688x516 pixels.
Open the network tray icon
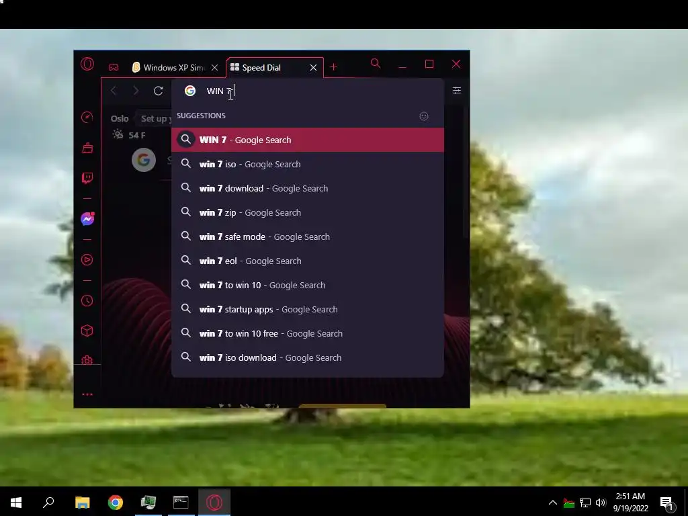pyautogui.click(x=585, y=503)
